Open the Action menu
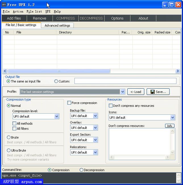Screen dimensions: 183x185 (x=18, y=11)
